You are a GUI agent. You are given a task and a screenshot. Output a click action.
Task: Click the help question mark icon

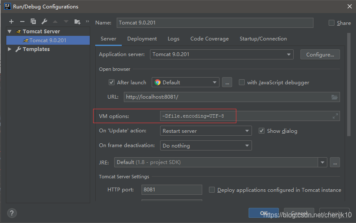click(x=12, y=213)
